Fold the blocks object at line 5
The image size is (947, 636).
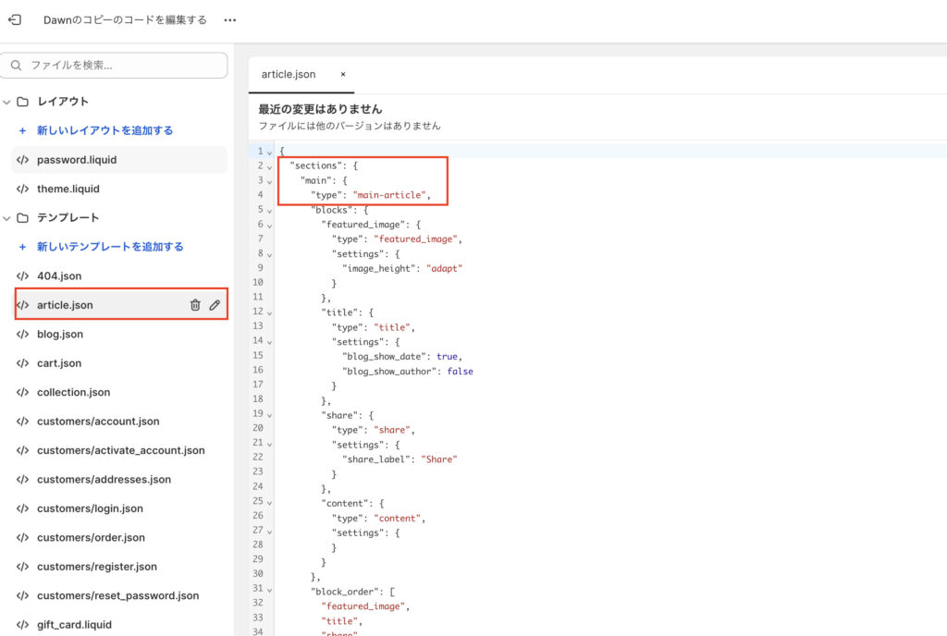point(269,211)
